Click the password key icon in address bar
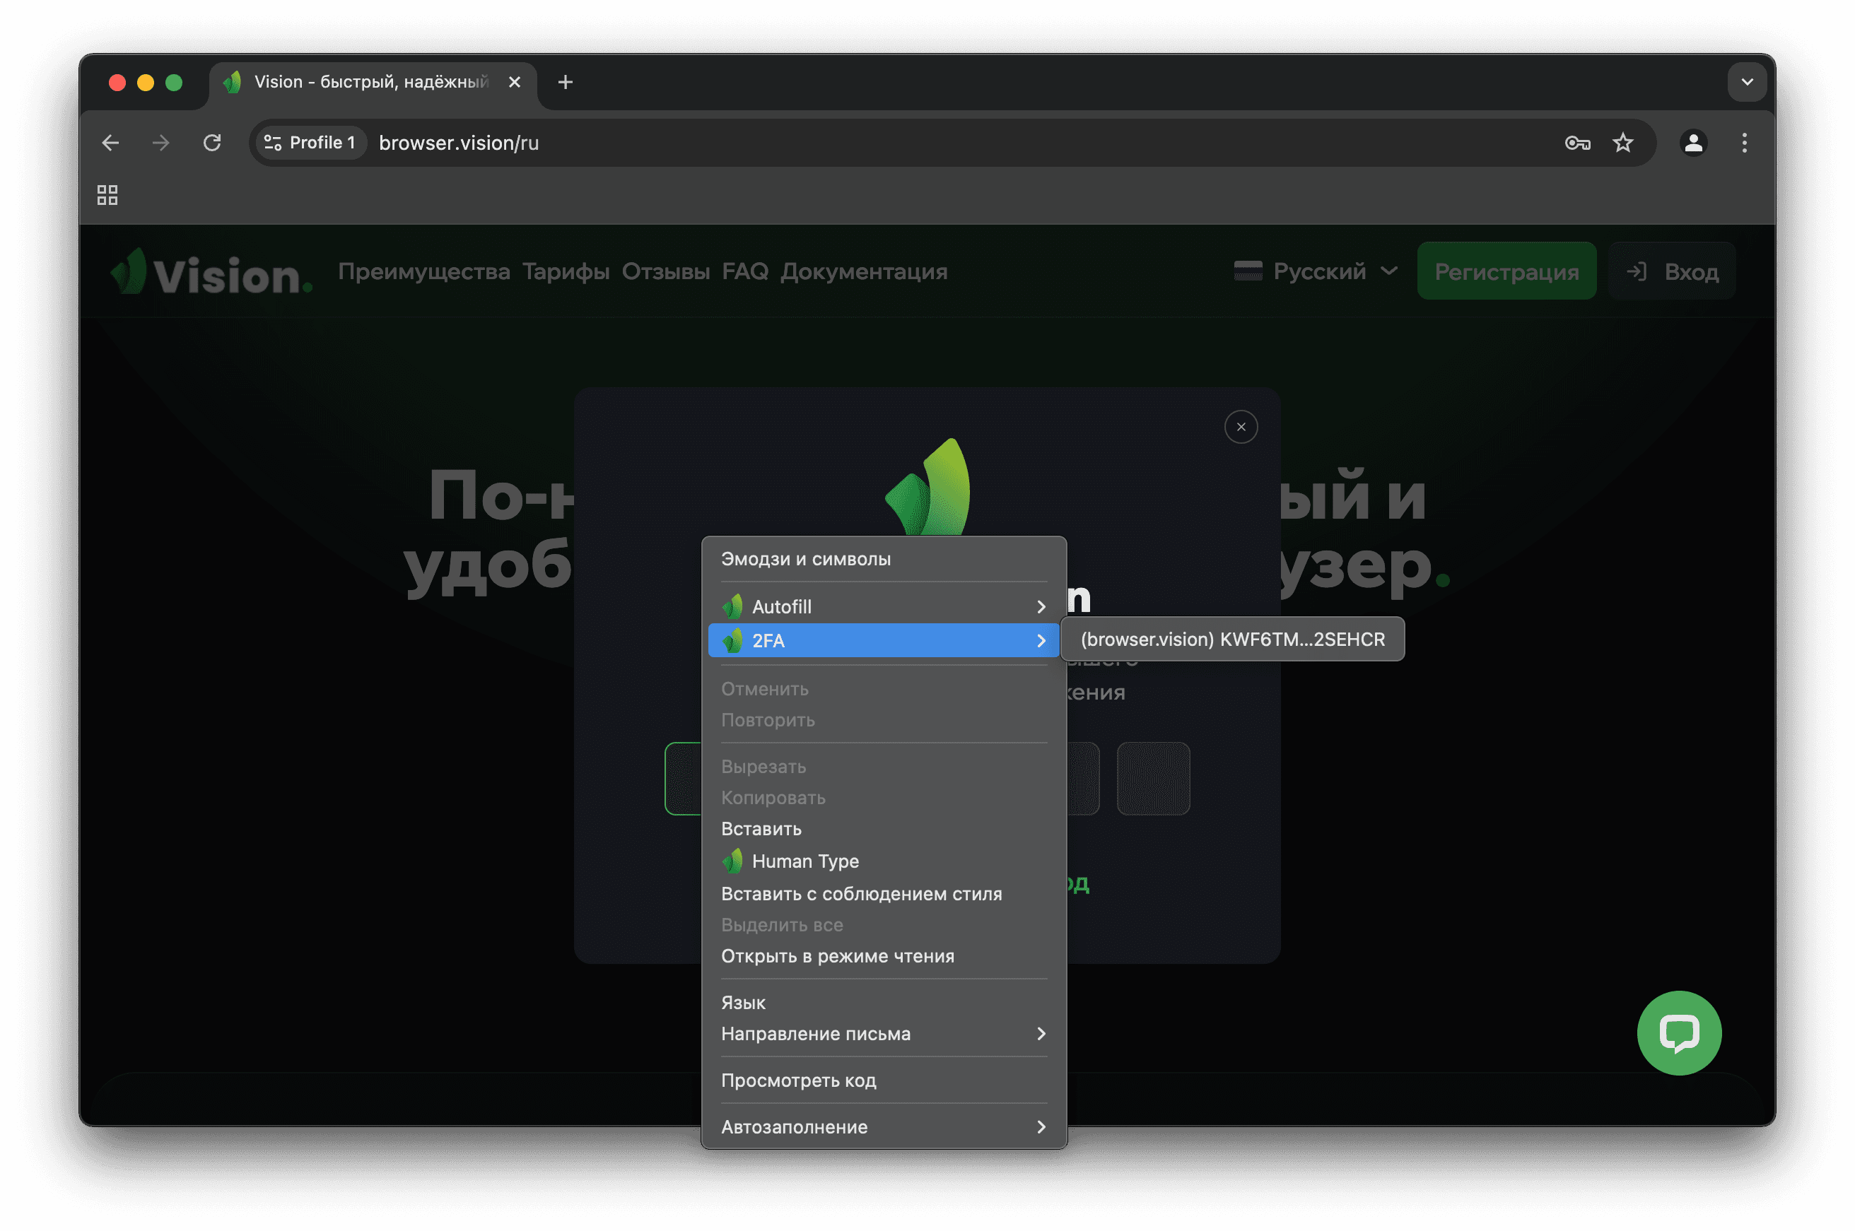The width and height of the screenshot is (1855, 1231). coord(1577,143)
